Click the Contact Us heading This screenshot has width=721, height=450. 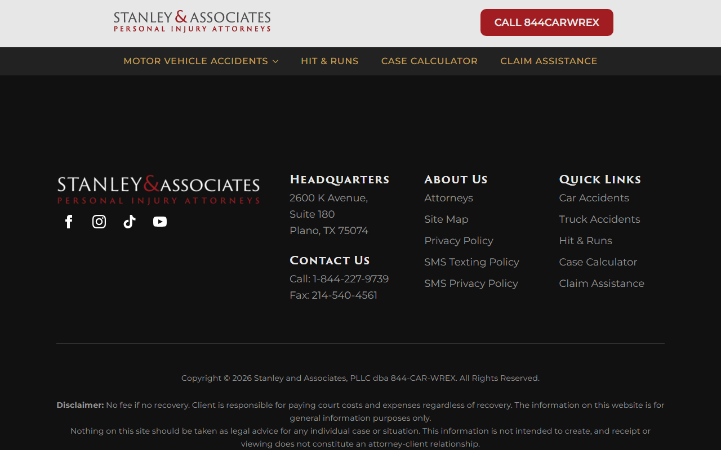(330, 260)
